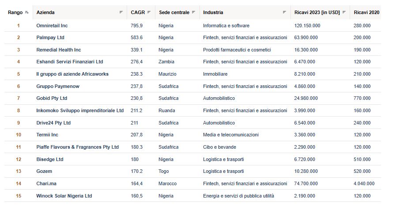This screenshot has height=205, width=411.
Task: Click the Rango column sort icon
Action: (27, 12)
